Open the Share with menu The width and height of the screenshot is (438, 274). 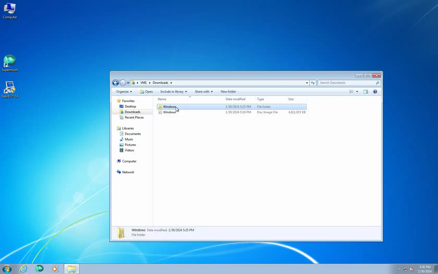click(204, 92)
